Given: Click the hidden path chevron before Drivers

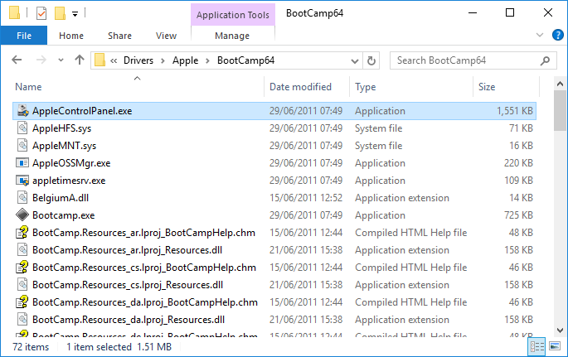Looking at the screenshot, I should (114, 60).
